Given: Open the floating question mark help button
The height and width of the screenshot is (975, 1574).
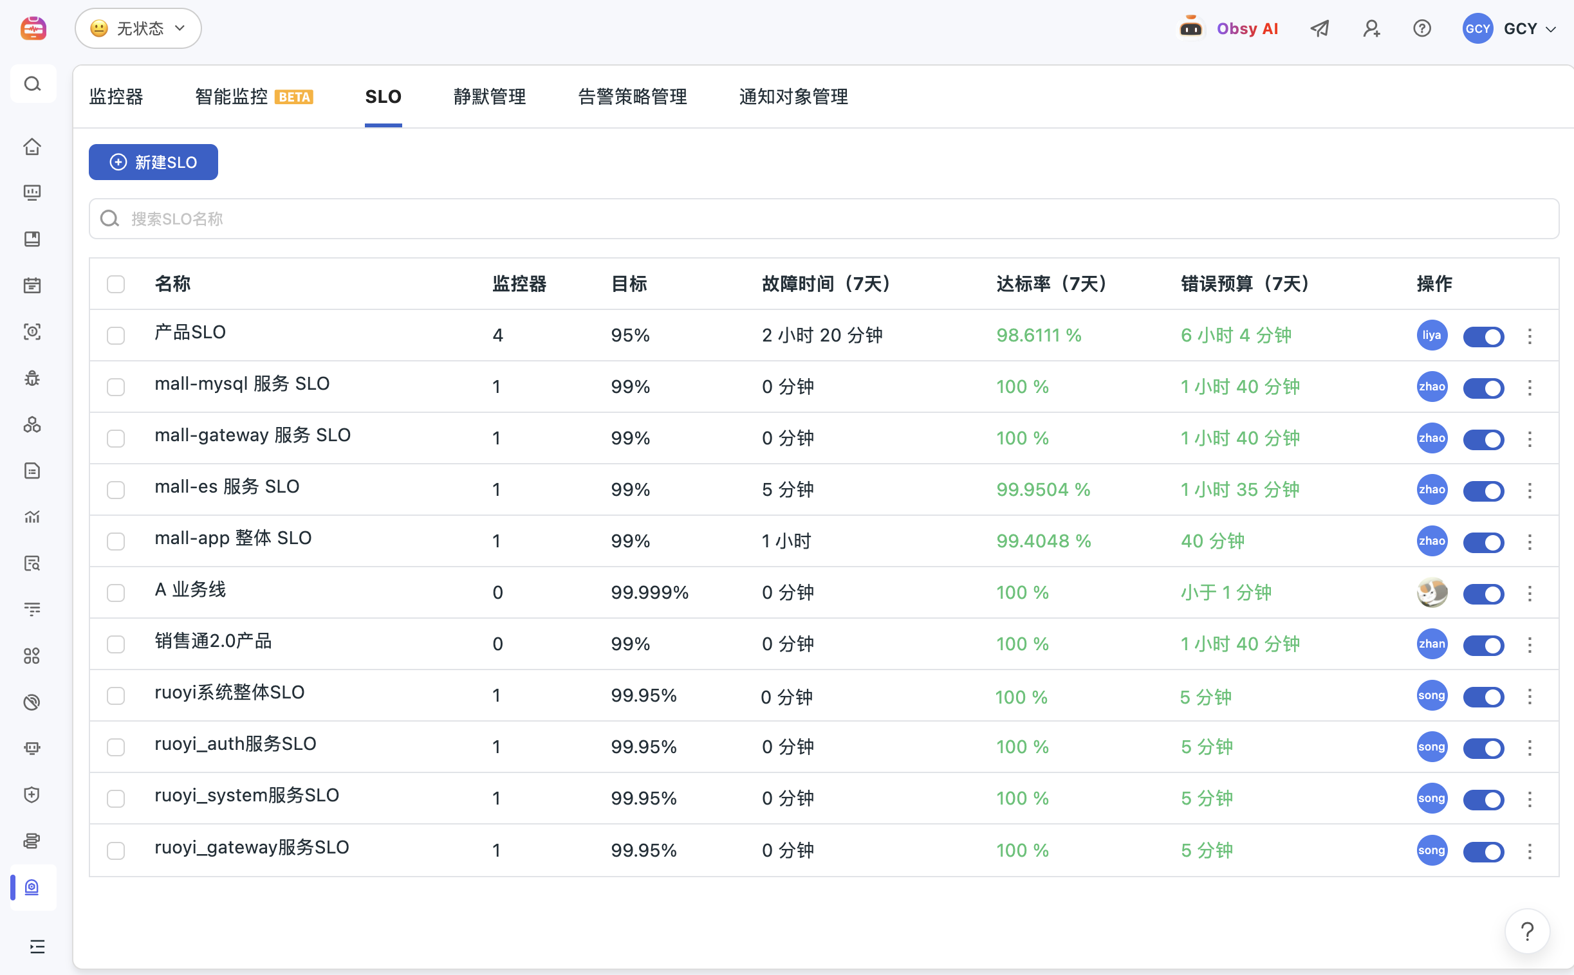Looking at the screenshot, I should tap(1527, 931).
